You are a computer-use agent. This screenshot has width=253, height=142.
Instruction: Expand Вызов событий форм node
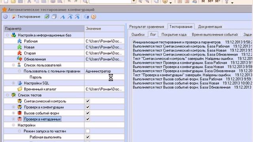(13, 113)
